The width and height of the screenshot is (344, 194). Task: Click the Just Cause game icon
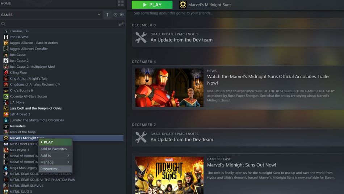point(6,55)
